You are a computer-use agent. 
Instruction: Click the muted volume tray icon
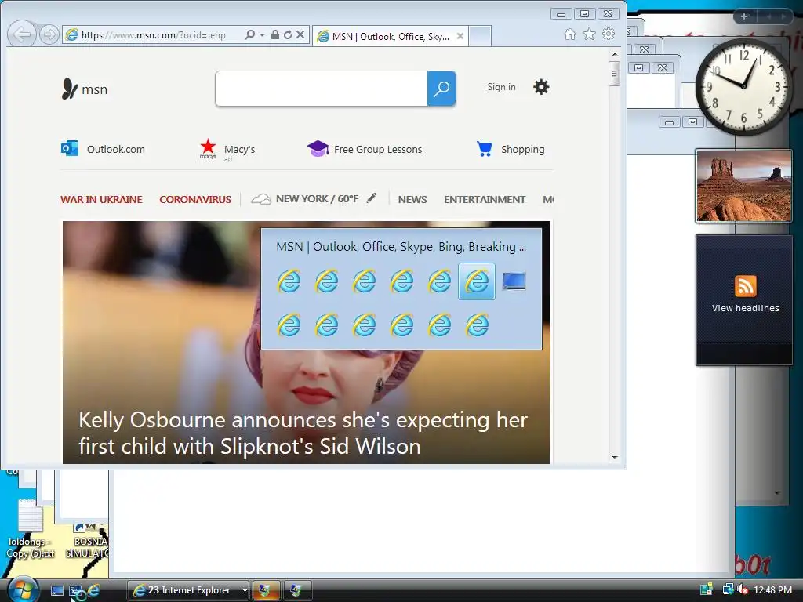coord(743,589)
